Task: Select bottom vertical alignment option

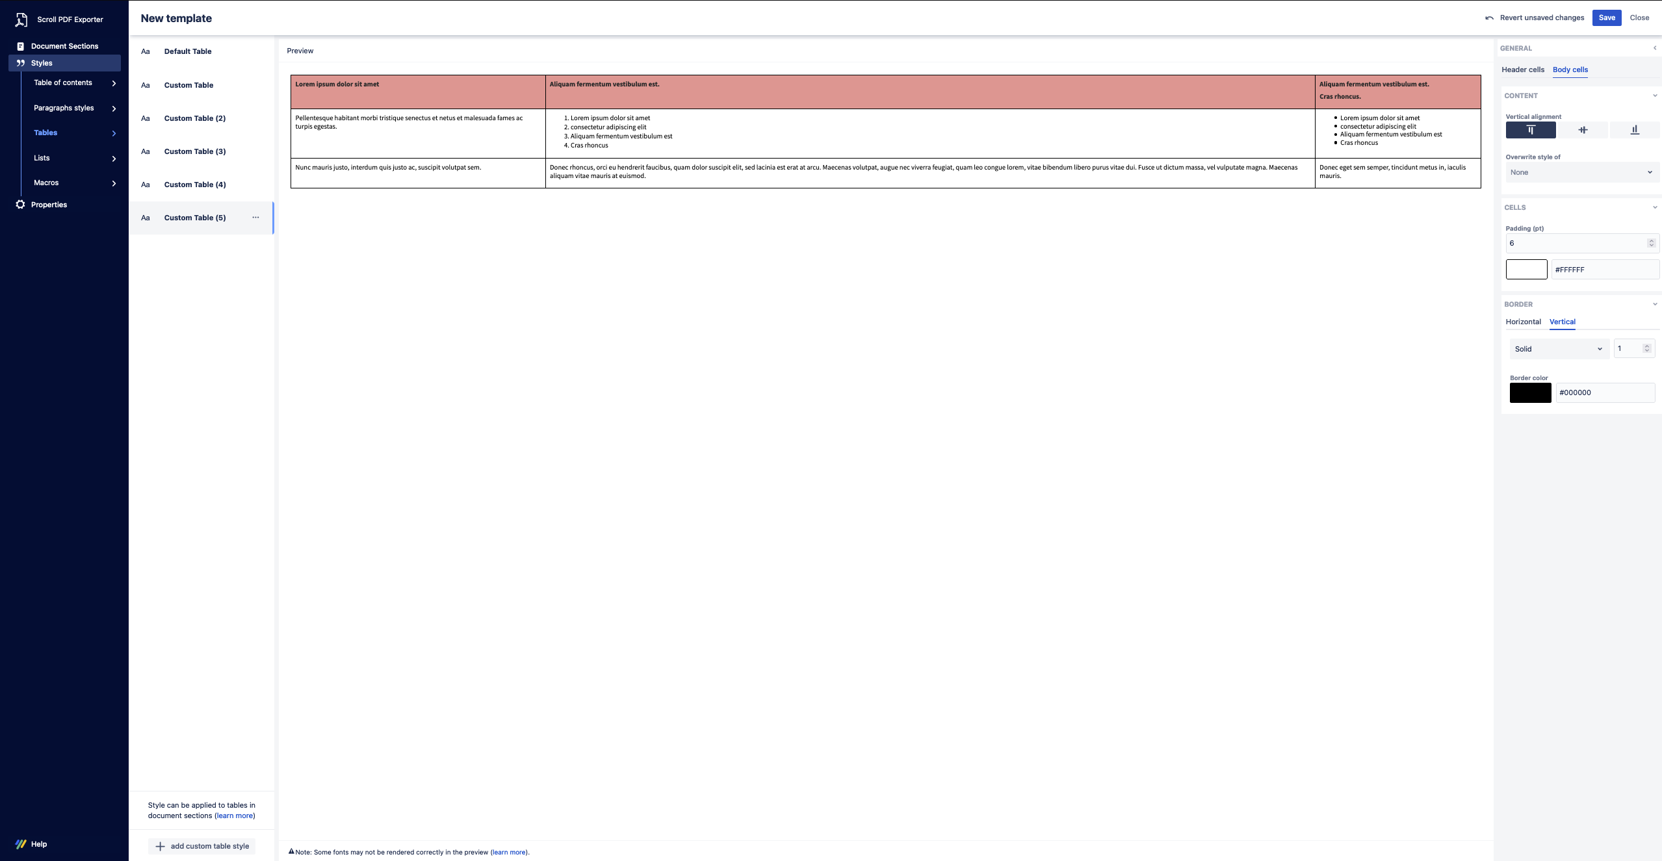Action: point(1634,130)
